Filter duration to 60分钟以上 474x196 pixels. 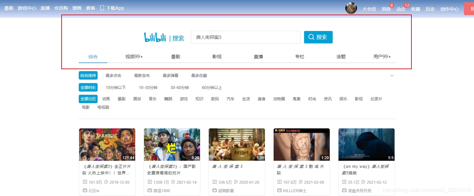point(212,87)
